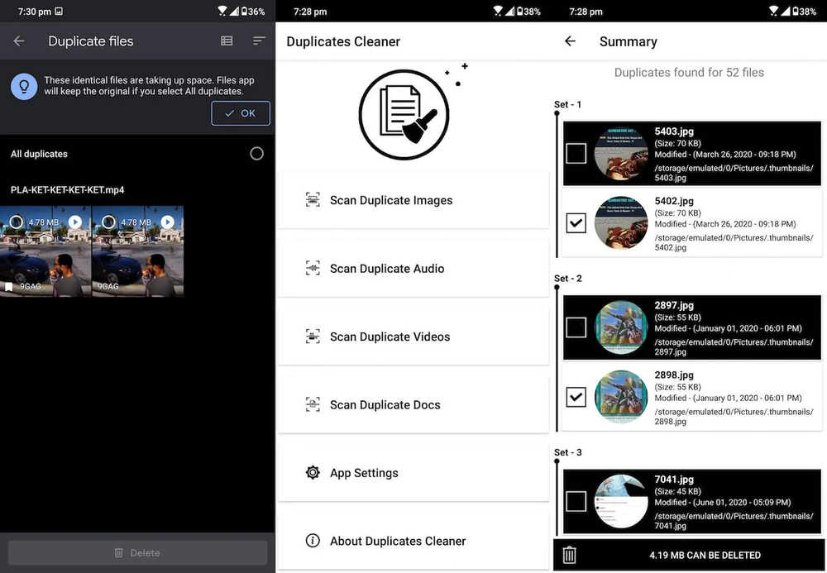The width and height of the screenshot is (827, 573).
Task: Switch to list view in Duplicate files
Action: pyautogui.click(x=227, y=41)
